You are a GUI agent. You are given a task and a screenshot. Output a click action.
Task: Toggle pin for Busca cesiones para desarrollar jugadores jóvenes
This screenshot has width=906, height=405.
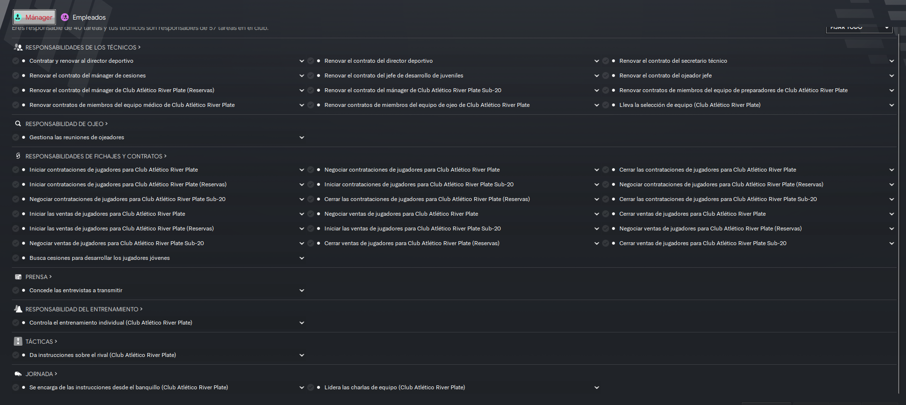pos(16,258)
